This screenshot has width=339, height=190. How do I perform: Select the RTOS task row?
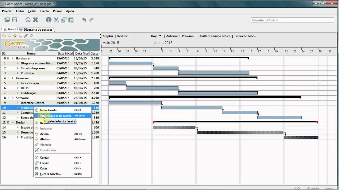tap(50, 88)
